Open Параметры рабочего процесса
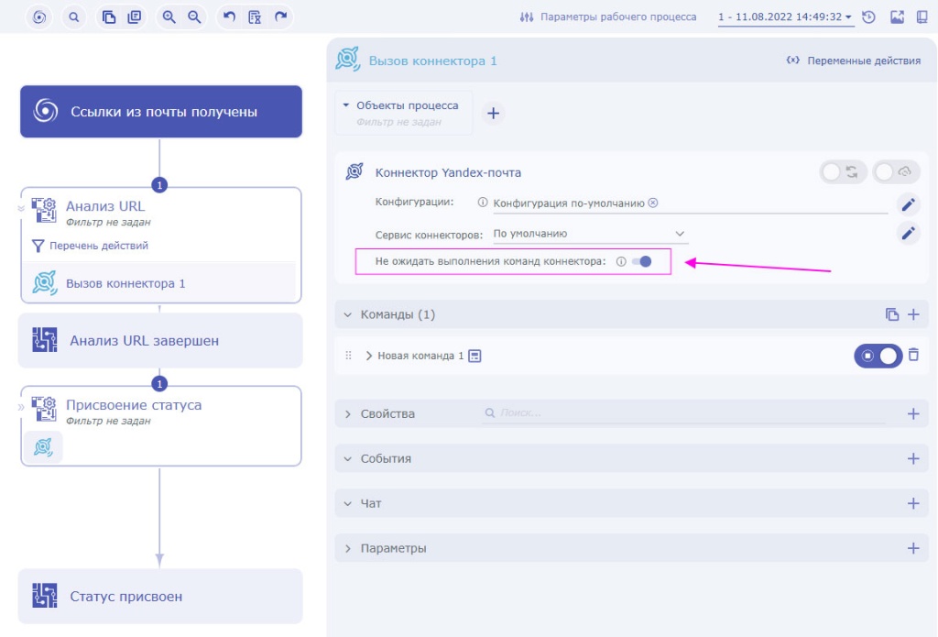The width and height of the screenshot is (938, 637). pyautogui.click(x=608, y=16)
